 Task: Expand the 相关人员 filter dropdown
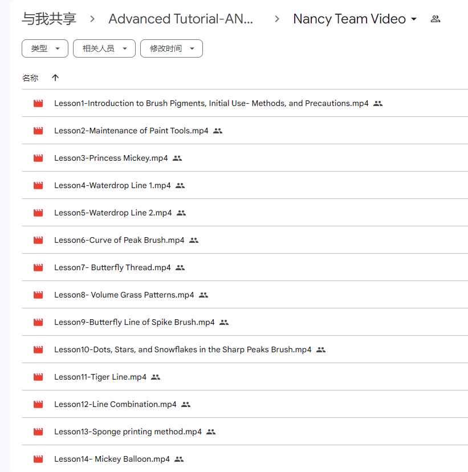[x=104, y=49]
